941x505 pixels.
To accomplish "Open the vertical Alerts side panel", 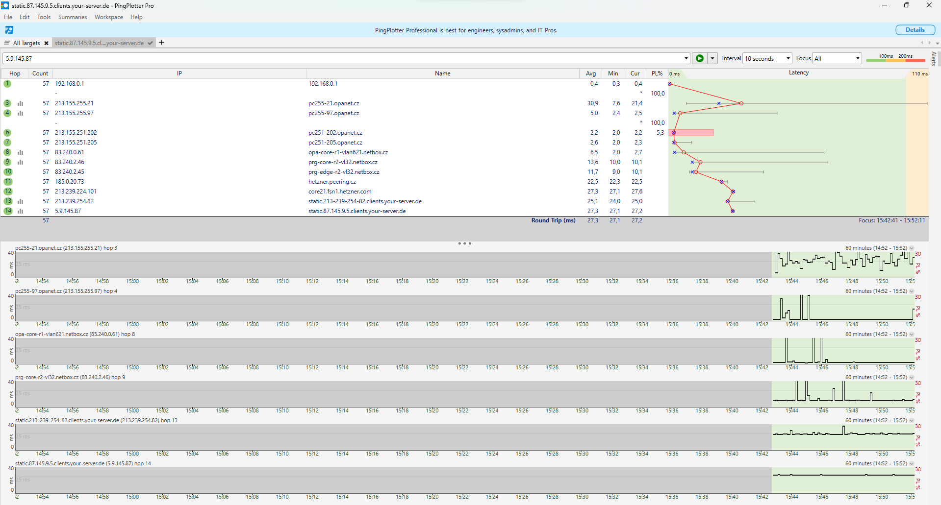I will 934,59.
